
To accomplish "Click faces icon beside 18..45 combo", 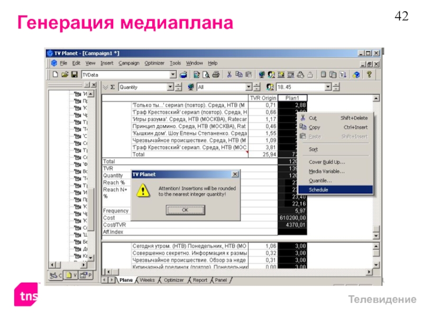I will click(270, 87).
